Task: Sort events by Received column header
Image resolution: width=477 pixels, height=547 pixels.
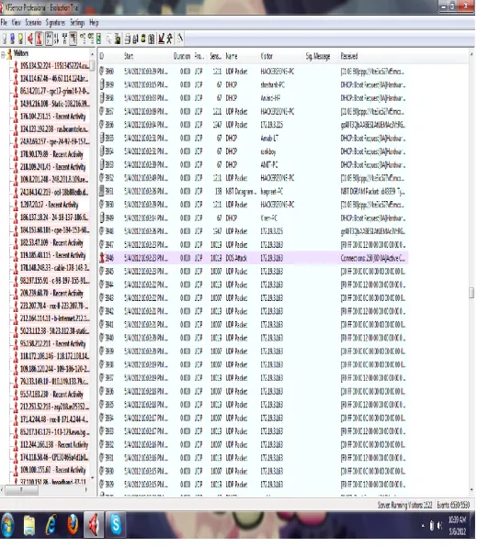Action: coord(374,56)
